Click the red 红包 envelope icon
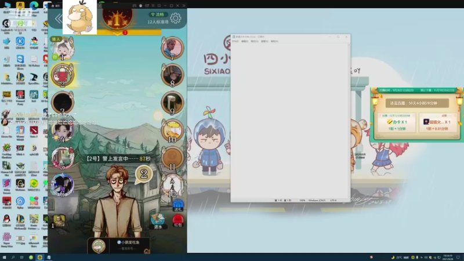The height and width of the screenshot is (261, 464). click(178, 221)
